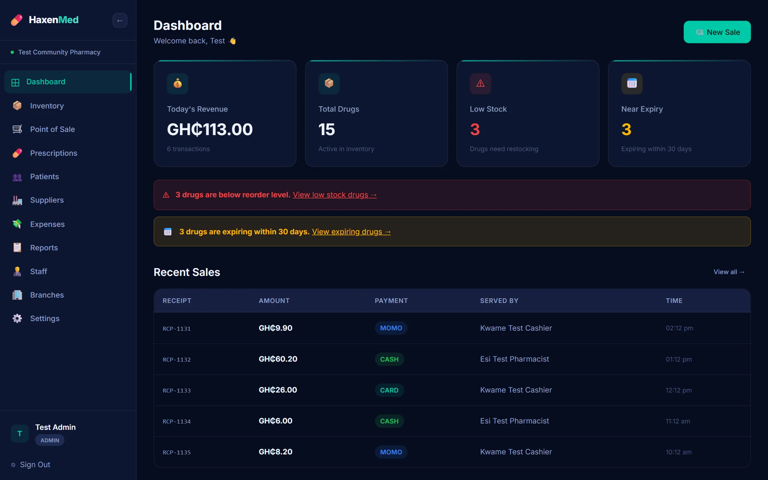
Task: Click the money bag icon on Today's Revenue
Action: 177,84
